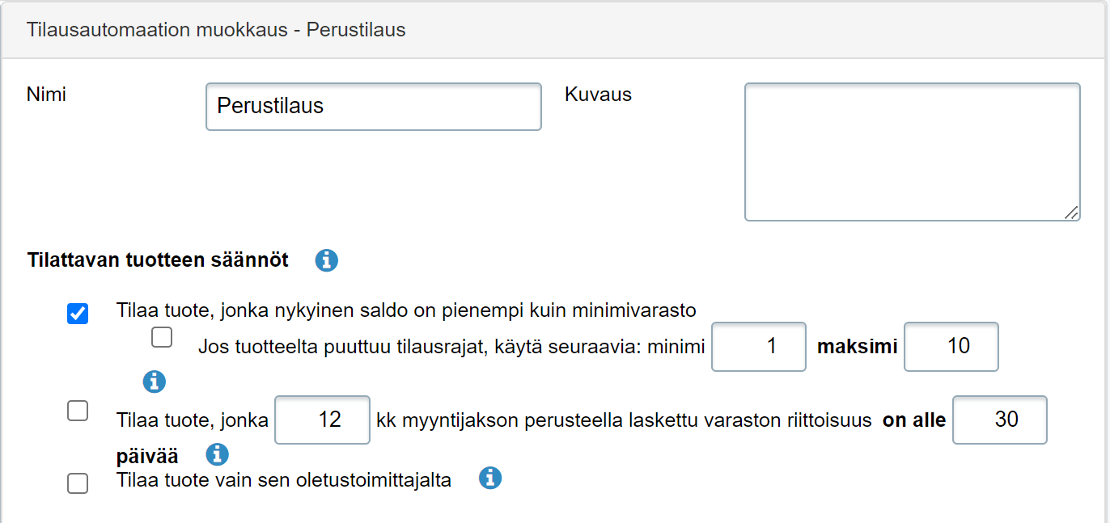
Task: Click the kk myyntijakso field showing 12
Action: 322,420
